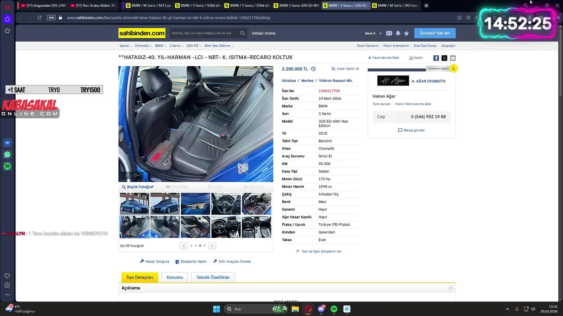Viewport: 563px width, 316px height.
Task: Click Kredi Teklifi Al link
Action: [x=345, y=69]
